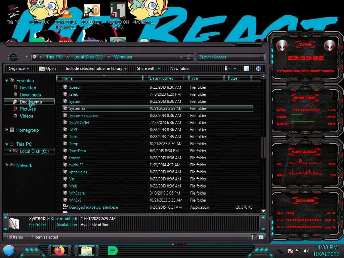Click the File Explorer taskbar icon
The width and height of the screenshot is (344, 258).
coord(87,251)
